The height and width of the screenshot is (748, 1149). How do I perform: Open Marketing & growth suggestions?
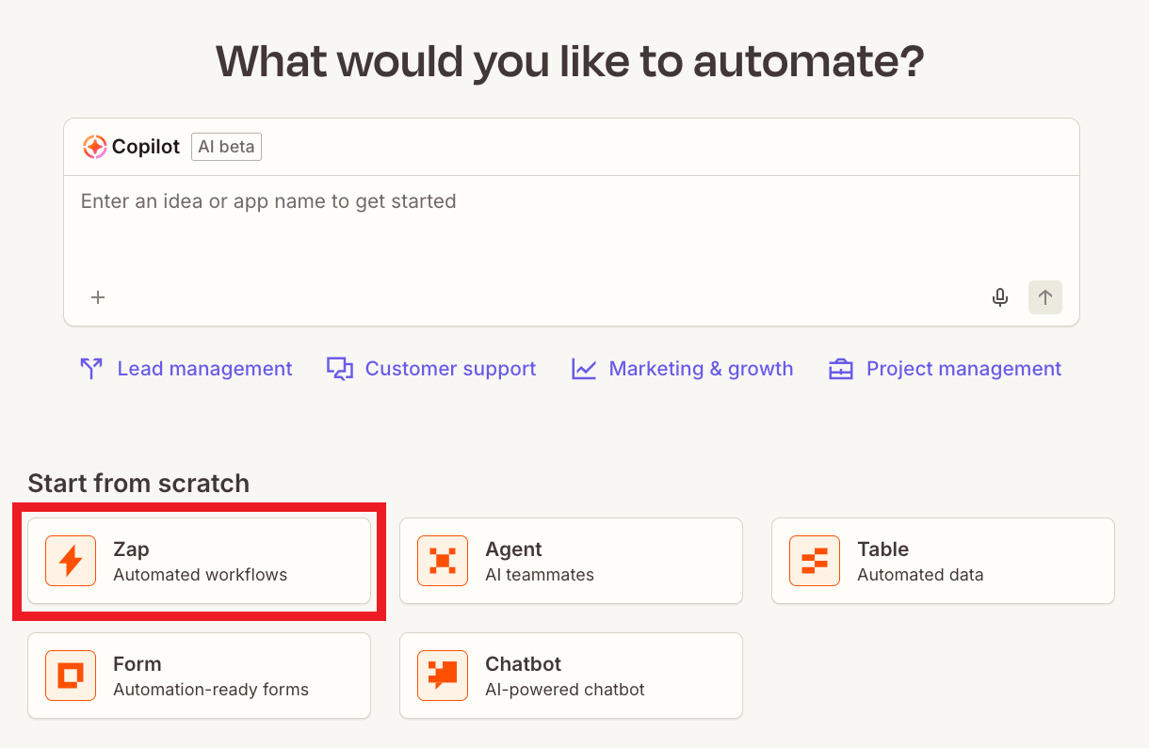coord(683,369)
